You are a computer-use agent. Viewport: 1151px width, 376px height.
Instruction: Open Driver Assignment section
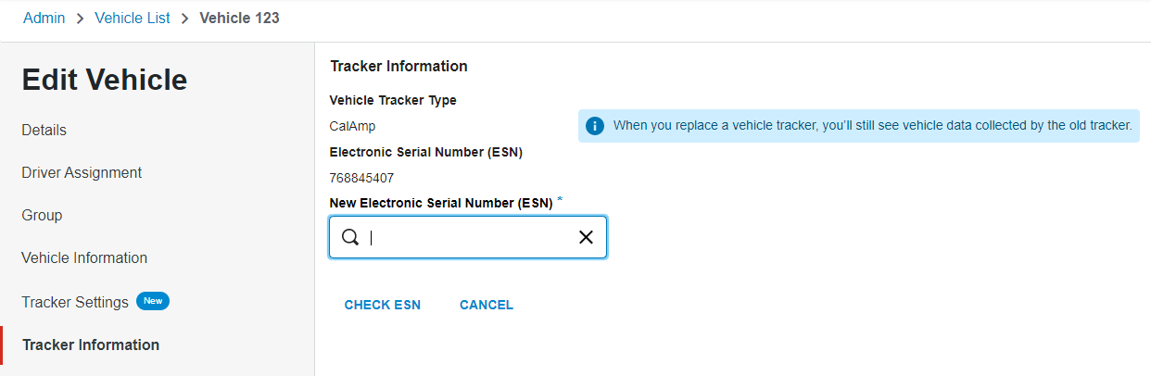[82, 172]
